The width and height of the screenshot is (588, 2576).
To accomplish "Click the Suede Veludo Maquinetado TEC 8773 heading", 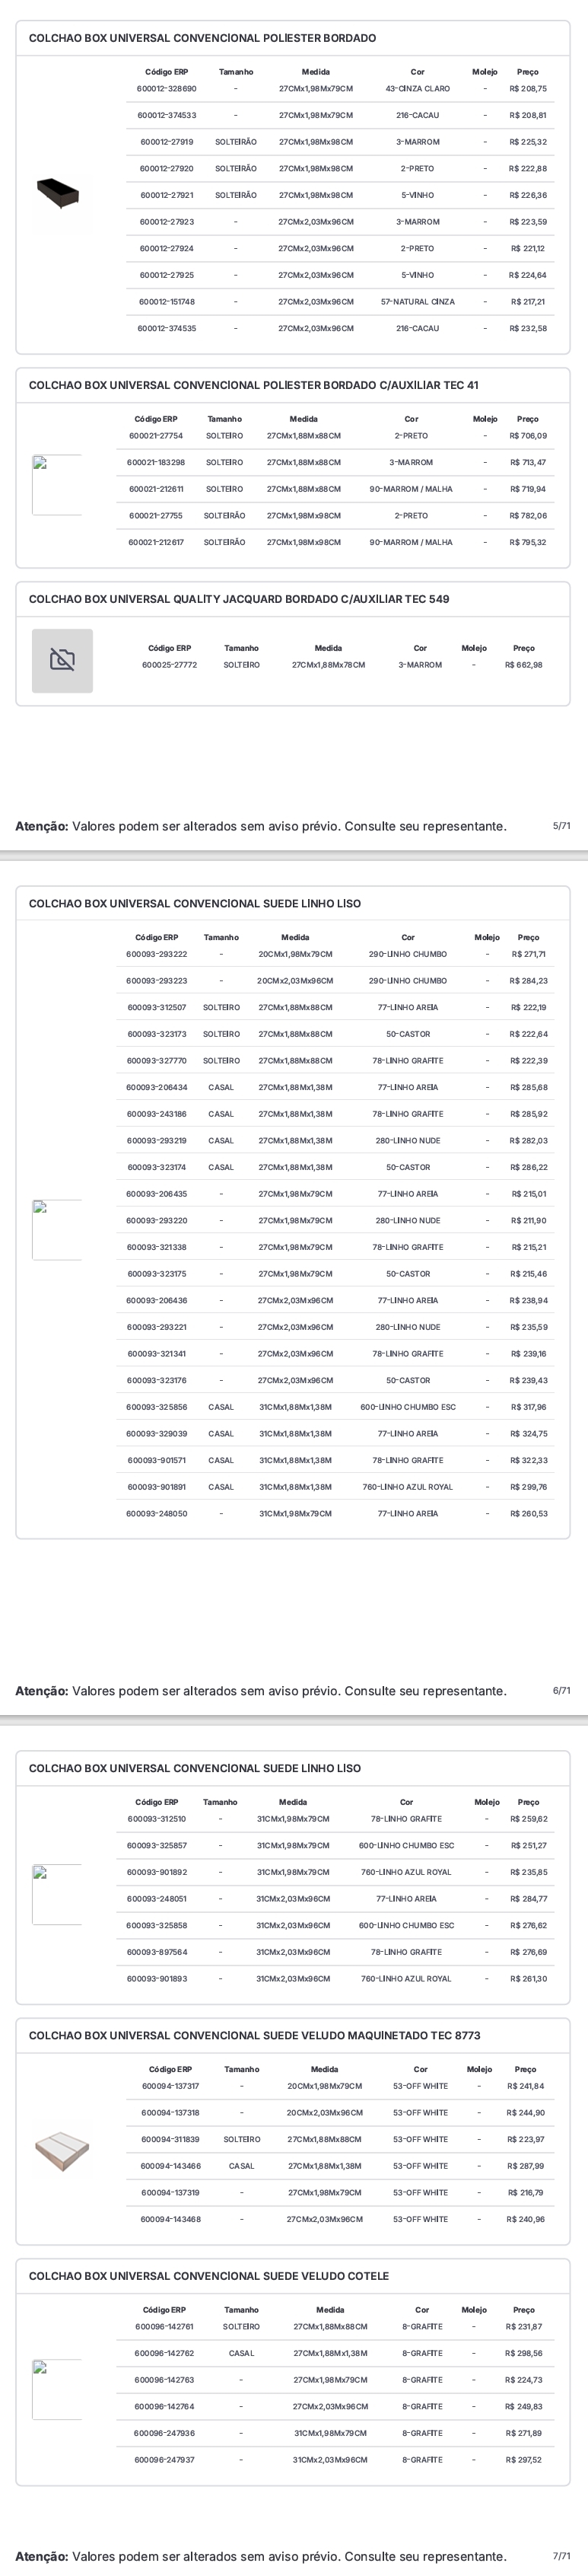I will click(x=254, y=2035).
